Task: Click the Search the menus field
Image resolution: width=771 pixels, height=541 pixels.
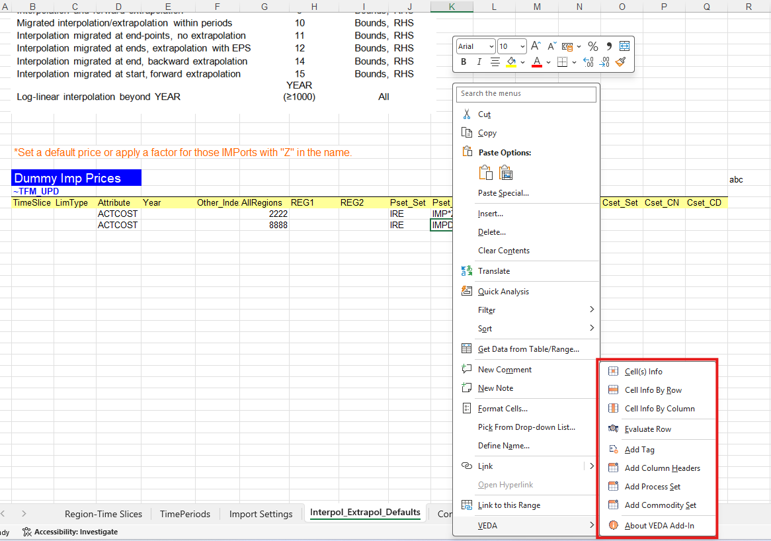Action: [x=526, y=93]
